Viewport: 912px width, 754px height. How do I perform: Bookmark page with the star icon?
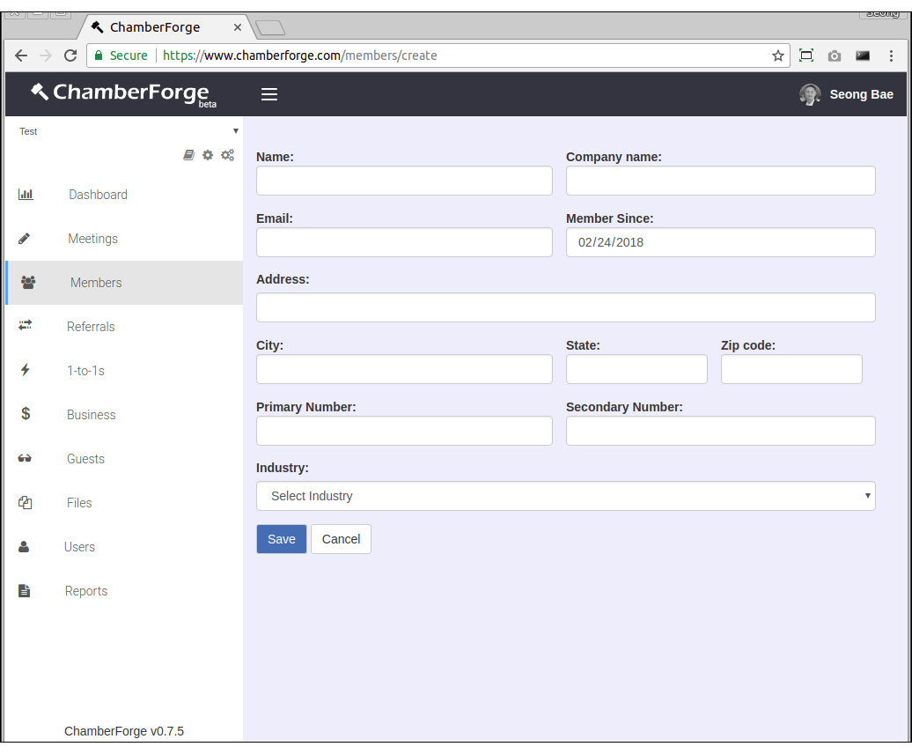[777, 55]
